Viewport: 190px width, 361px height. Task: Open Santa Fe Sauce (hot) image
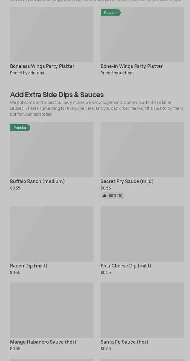142,310
